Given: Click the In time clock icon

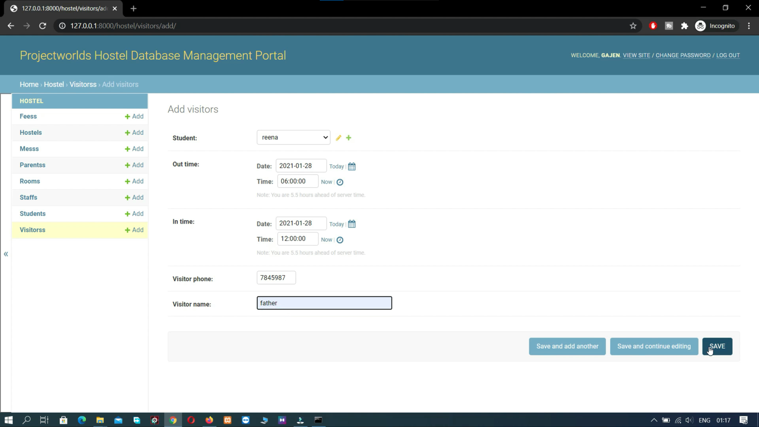Looking at the screenshot, I should pos(340,240).
